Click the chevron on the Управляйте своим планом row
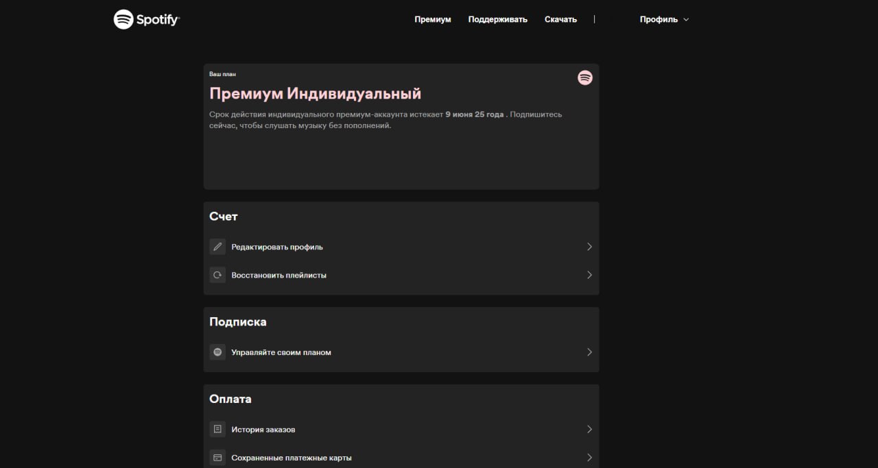 589,352
